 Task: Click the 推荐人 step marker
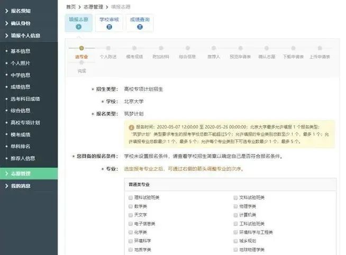tap(214, 48)
